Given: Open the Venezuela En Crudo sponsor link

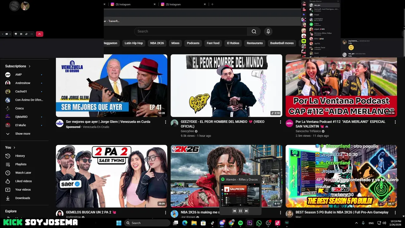Looking at the screenshot, I should click(96, 127).
